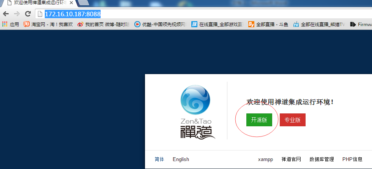Viewport: 372px width, 169px height.
Task: Open the Firmware bookmark
Action: pyautogui.click(x=361, y=24)
